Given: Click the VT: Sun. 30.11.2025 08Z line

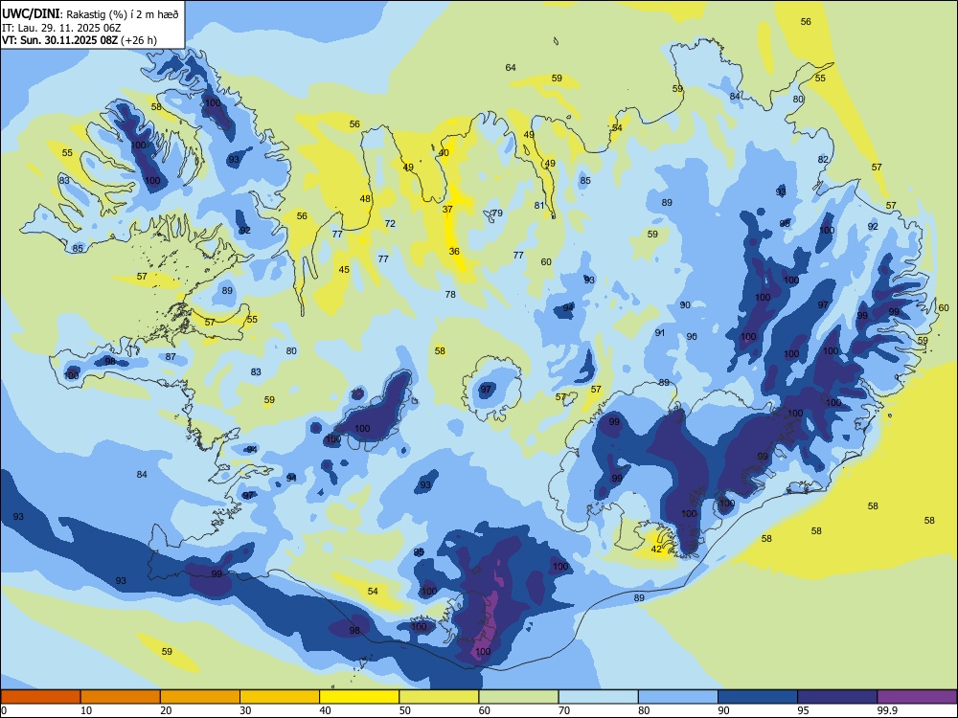Looking at the screenshot, I should (x=80, y=40).
